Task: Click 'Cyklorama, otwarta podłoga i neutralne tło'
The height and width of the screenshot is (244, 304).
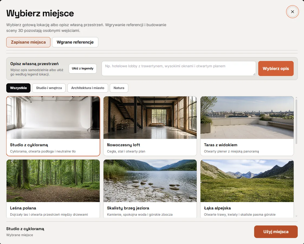Action: pos(43,151)
